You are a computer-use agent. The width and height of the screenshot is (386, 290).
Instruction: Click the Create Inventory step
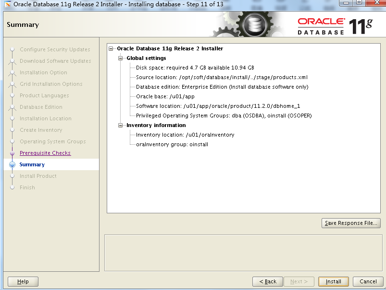pyautogui.click(x=41, y=130)
